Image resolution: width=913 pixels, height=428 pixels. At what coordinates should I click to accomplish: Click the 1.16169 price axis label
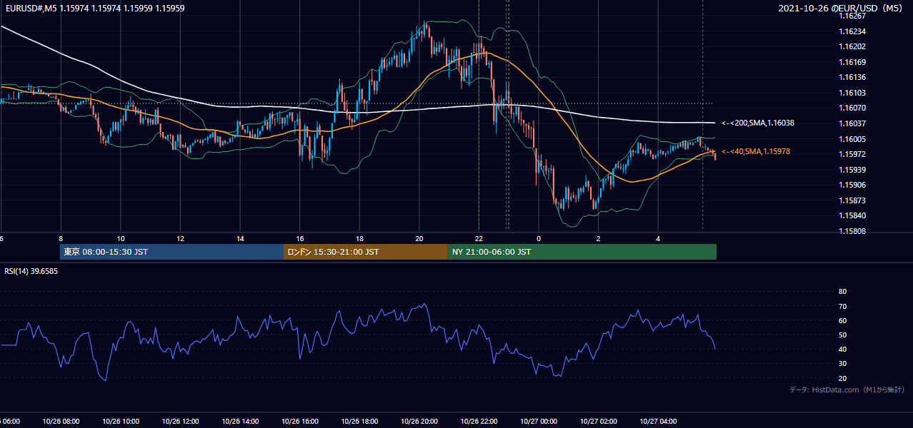[x=852, y=62]
